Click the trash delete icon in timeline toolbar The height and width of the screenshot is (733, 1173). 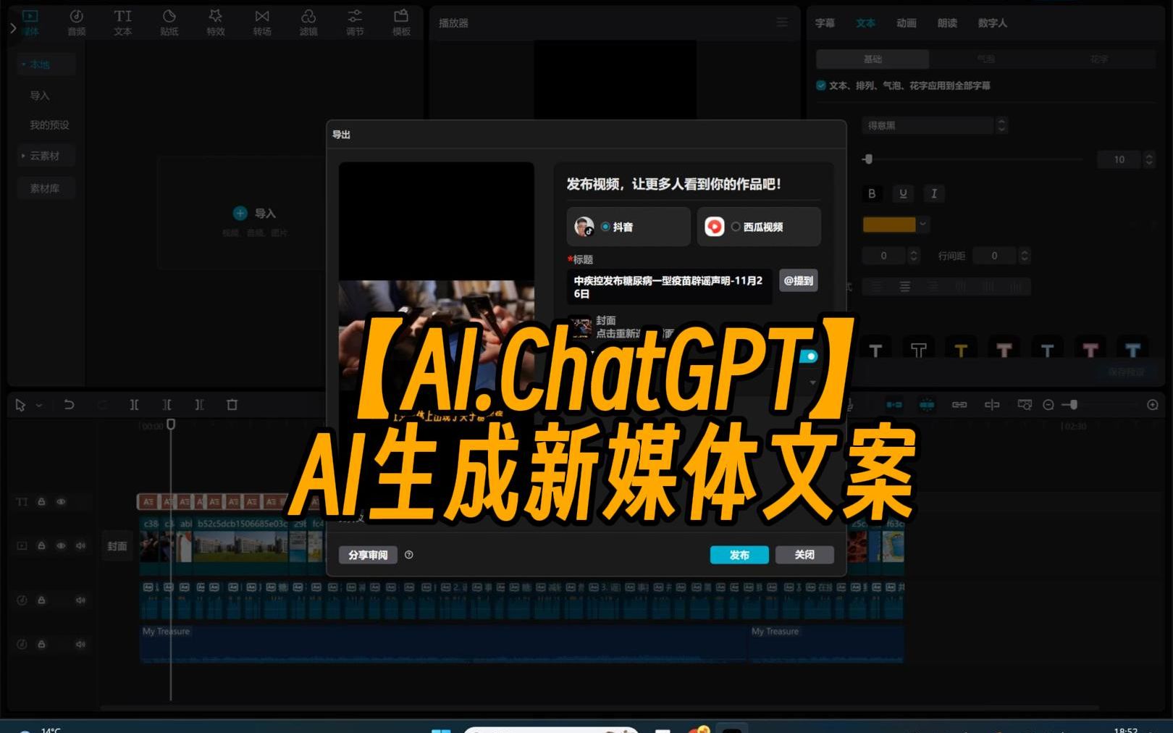pyautogui.click(x=232, y=405)
